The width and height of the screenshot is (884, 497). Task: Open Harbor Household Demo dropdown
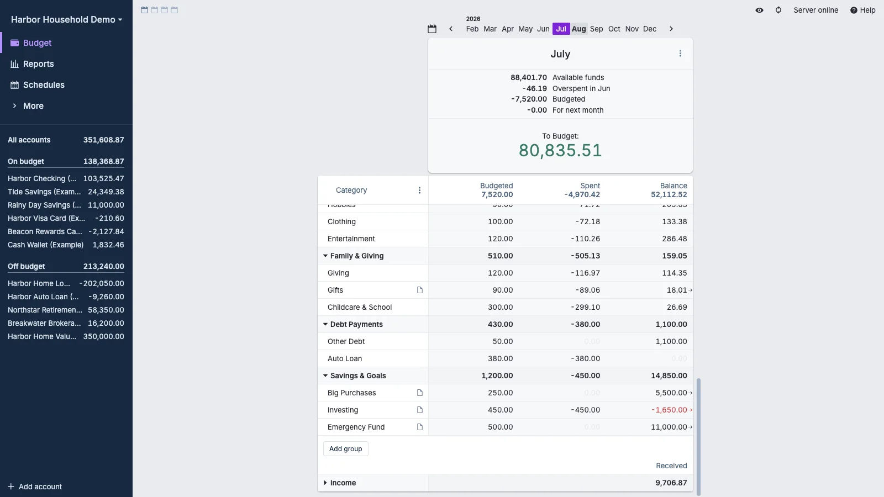[66, 19]
